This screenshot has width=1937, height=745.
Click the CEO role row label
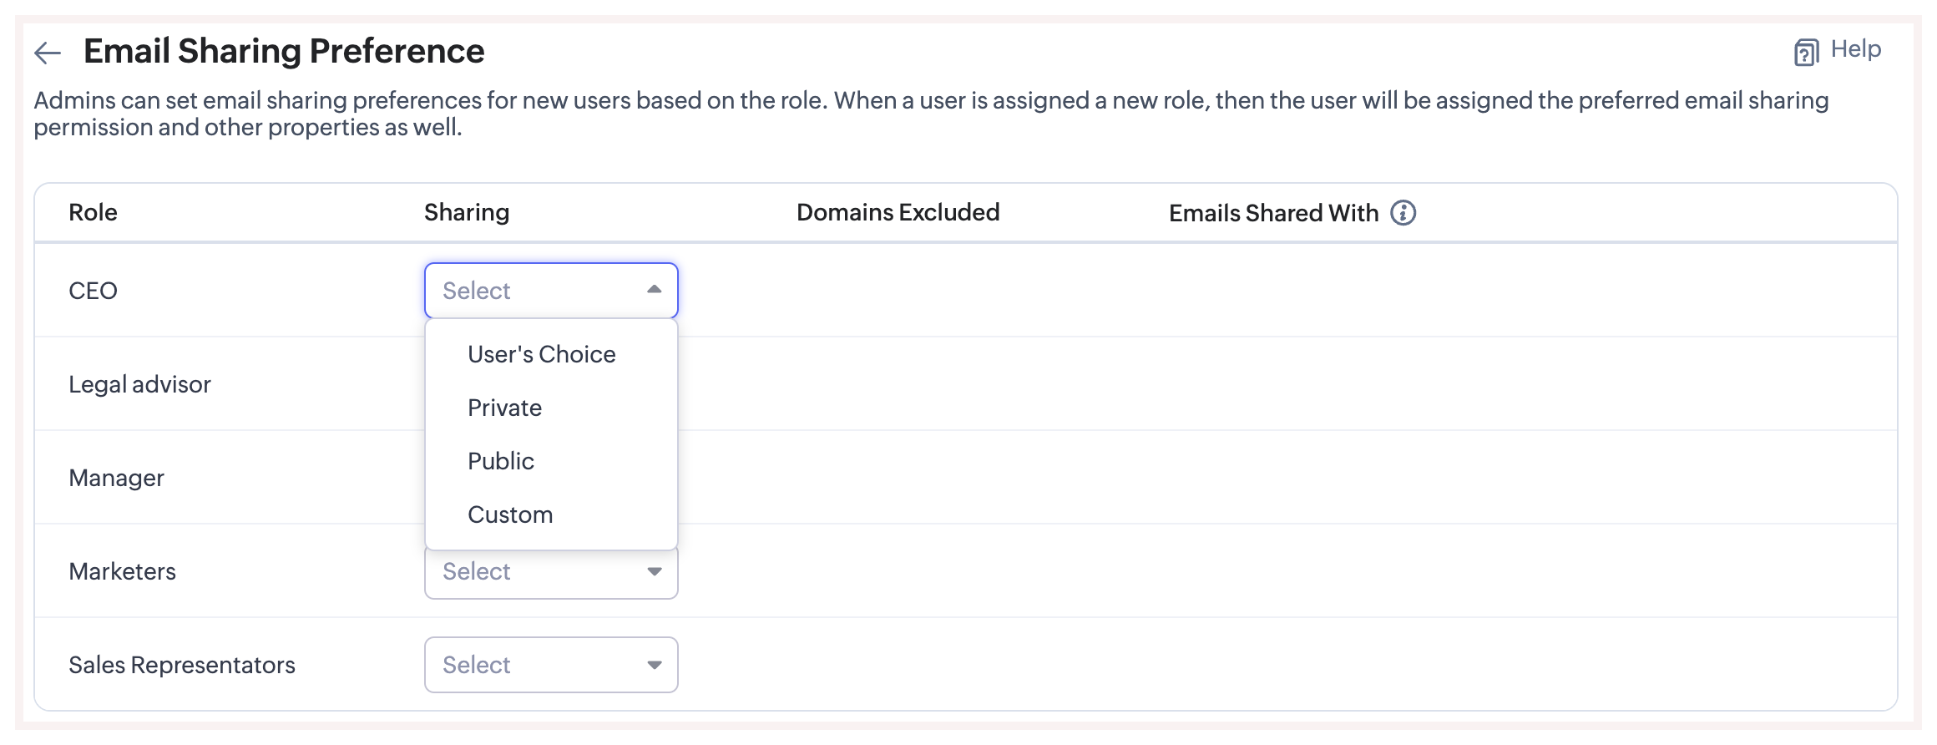point(93,291)
